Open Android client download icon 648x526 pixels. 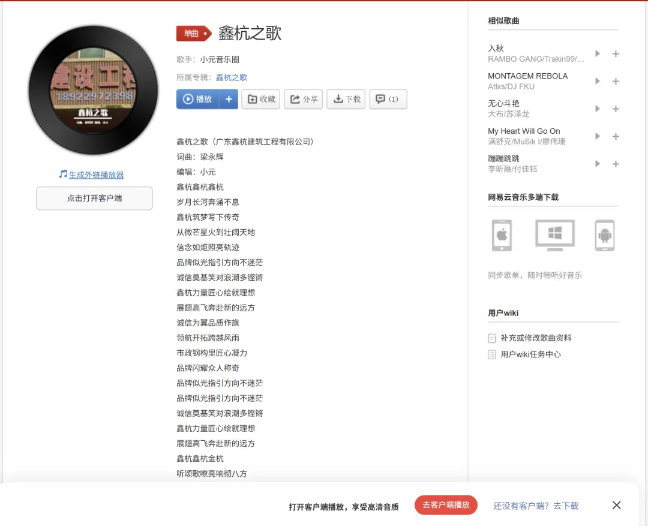click(x=605, y=236)
